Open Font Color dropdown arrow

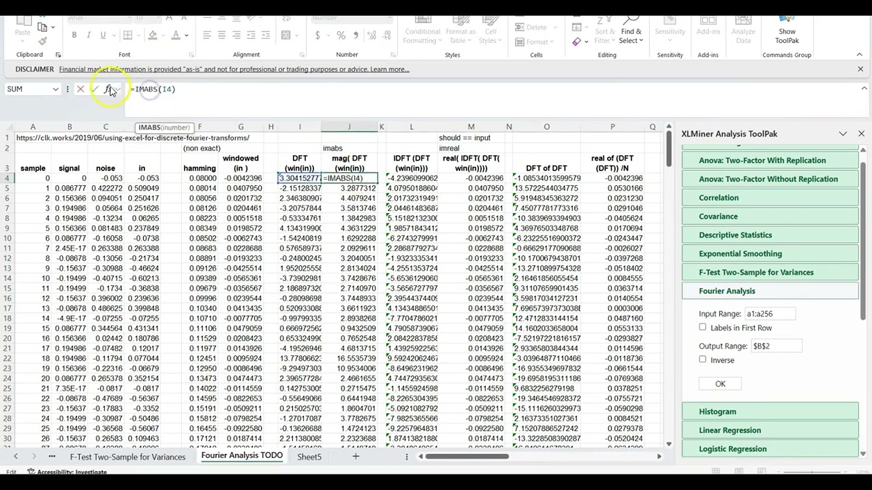point(186,35)
